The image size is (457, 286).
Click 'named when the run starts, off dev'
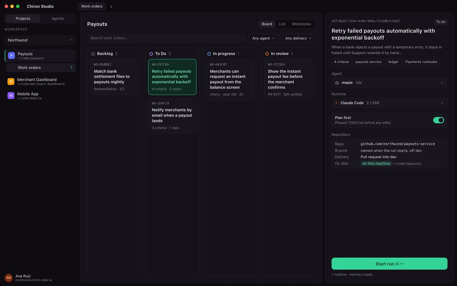coord(391,151)
